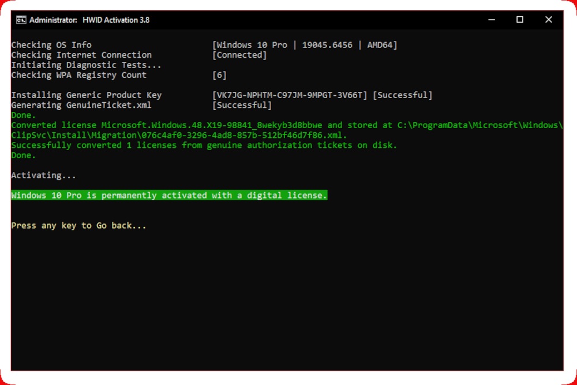Click the "Checking Internet Connection" line
The height and width of the screenshot is (385, 577).
click(81, 55)
